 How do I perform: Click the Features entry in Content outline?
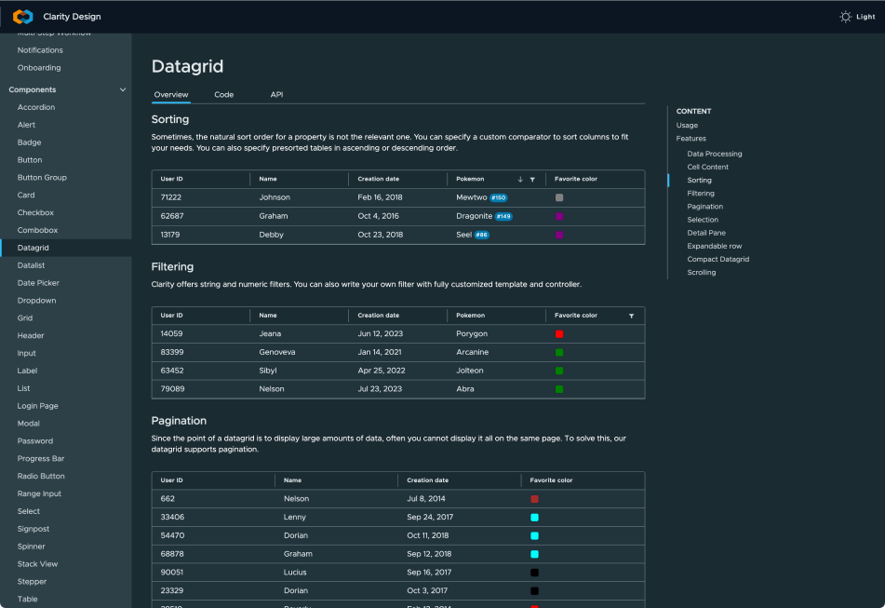pyautogui.click(x=691, y=139)
